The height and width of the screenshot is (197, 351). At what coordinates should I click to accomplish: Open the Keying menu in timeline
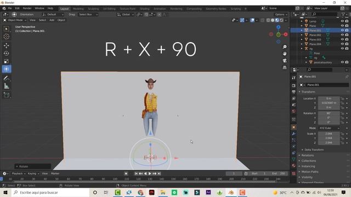click(33, 173)
